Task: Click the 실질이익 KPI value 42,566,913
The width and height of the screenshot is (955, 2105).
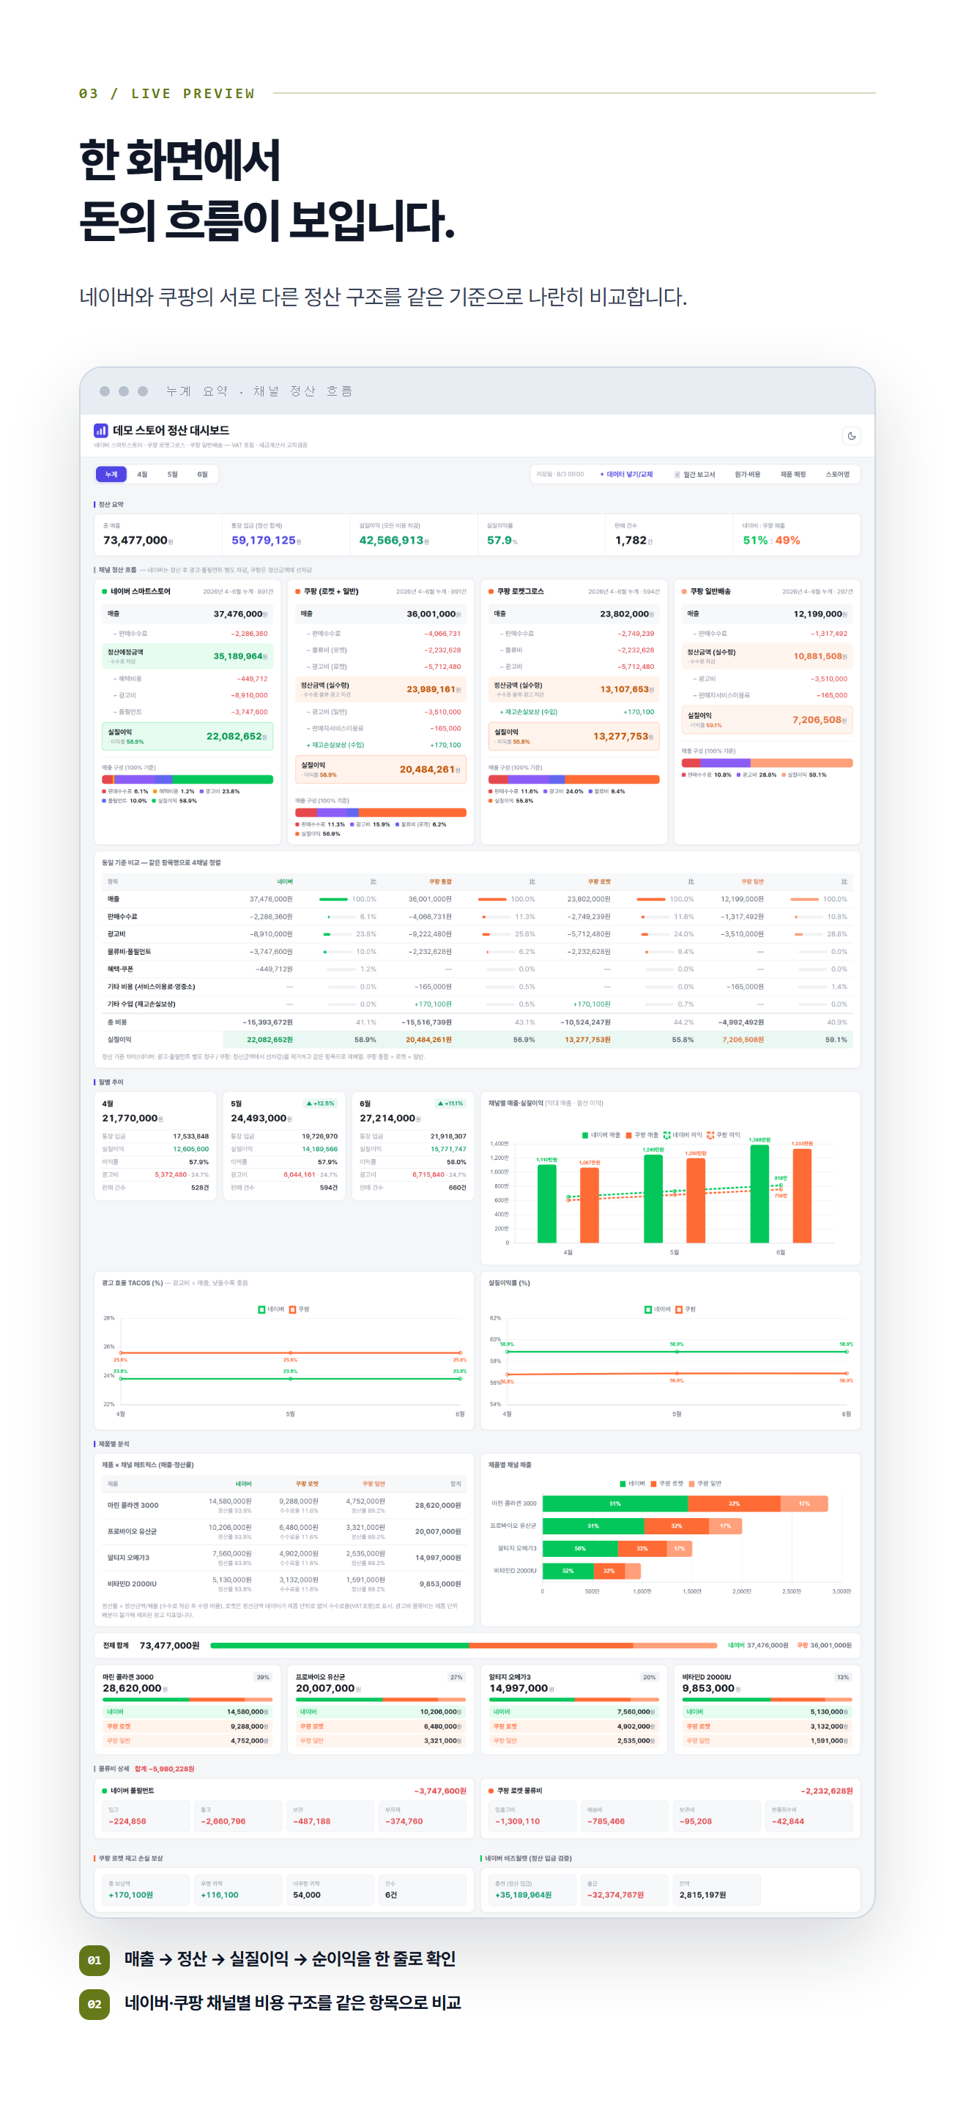Action: tap(391, 540)
